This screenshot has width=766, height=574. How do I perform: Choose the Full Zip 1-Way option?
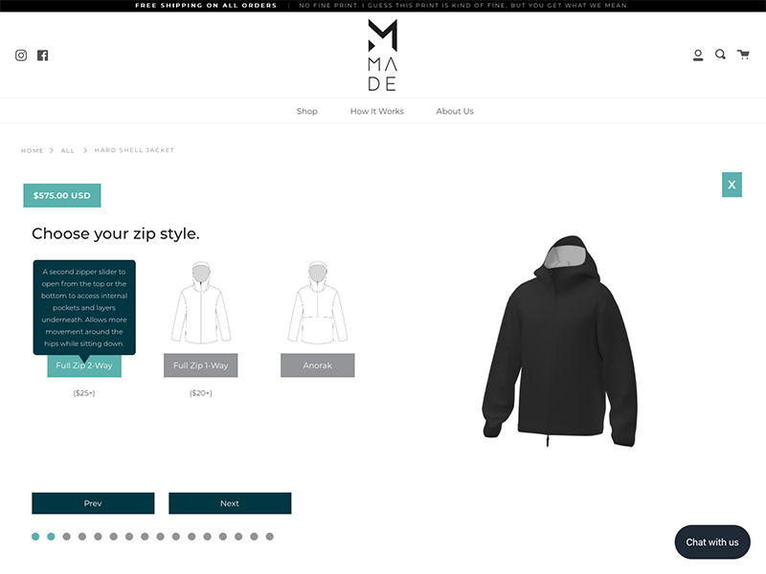(x=201, y=365)
